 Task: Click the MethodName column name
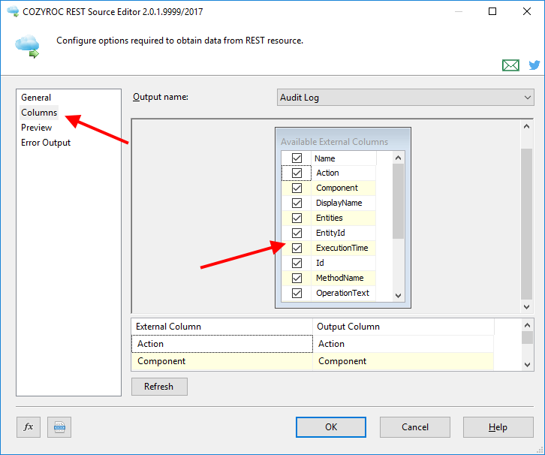point(340,278)
